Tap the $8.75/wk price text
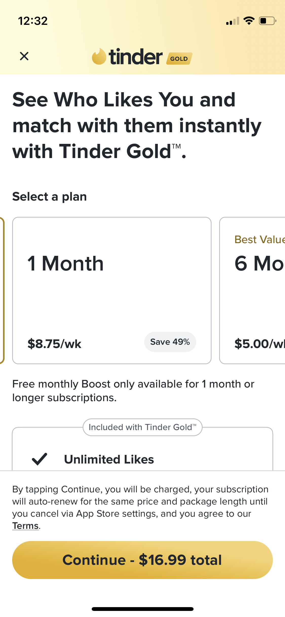This screenshot has height=617, width=285. 54,344
